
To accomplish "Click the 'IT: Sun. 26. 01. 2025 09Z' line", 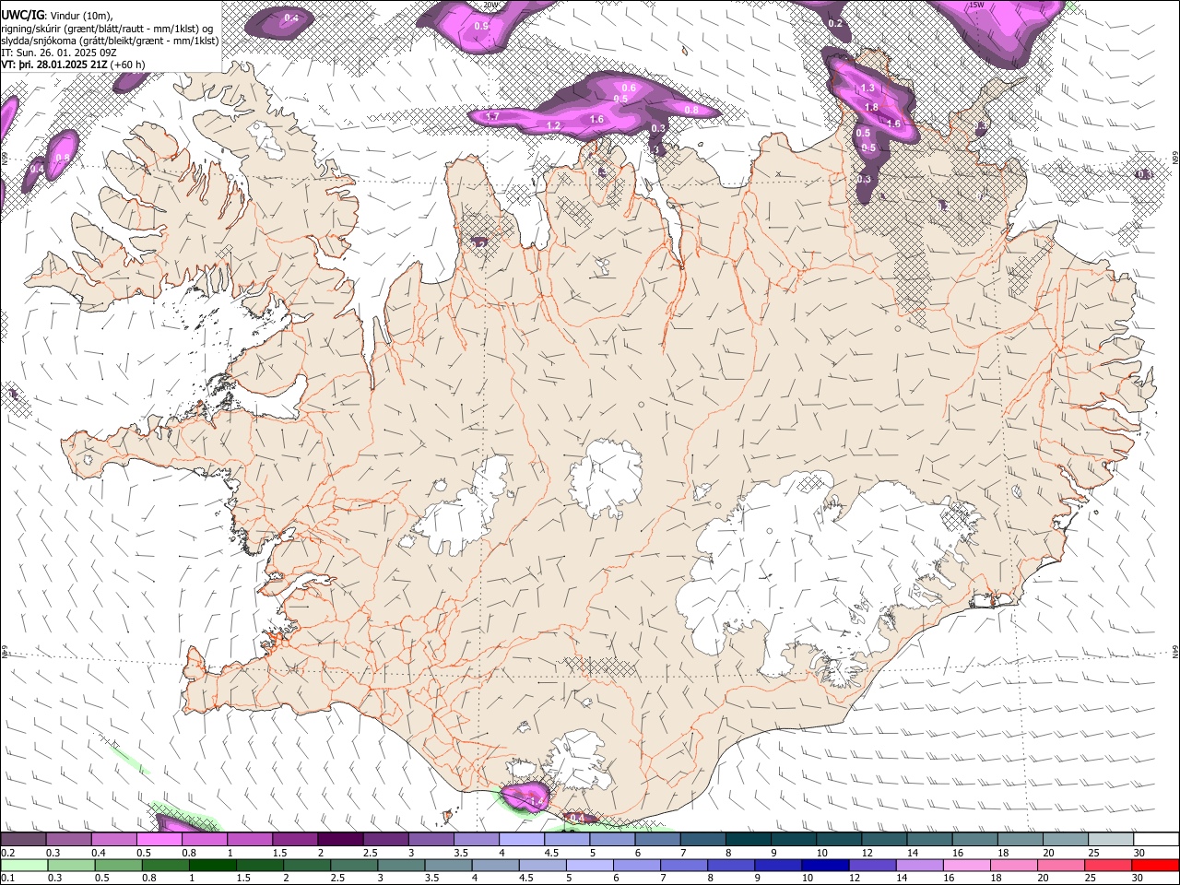I will tap(58, 53).
